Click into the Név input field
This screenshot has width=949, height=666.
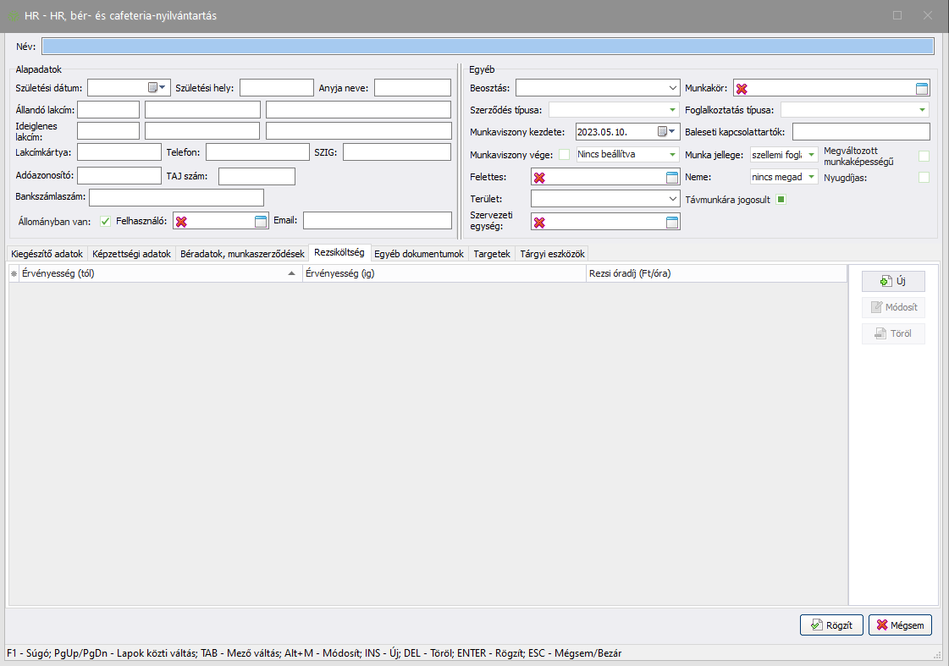click(x=488, y=47)
